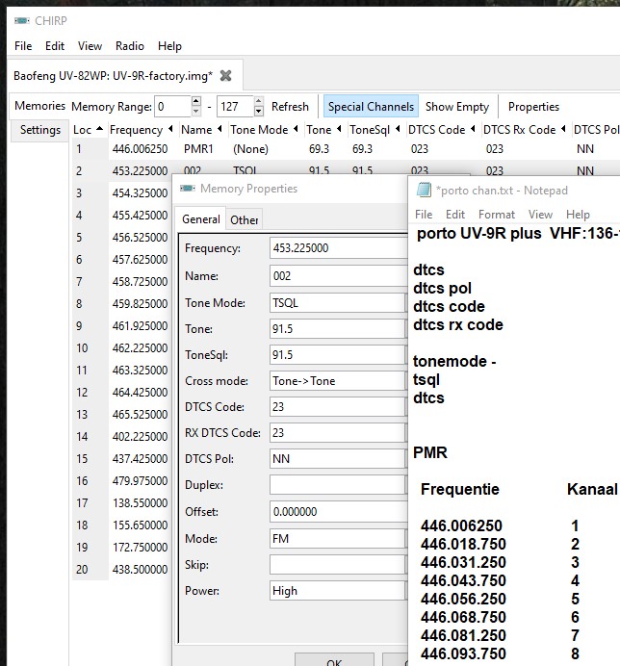Open the Settings side tab

point(40,130)
